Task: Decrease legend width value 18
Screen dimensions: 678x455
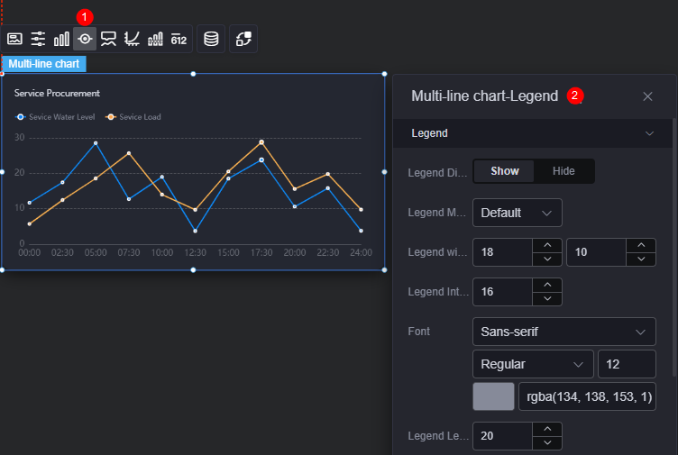Action: pyautogui.click(x=547, y=259)
